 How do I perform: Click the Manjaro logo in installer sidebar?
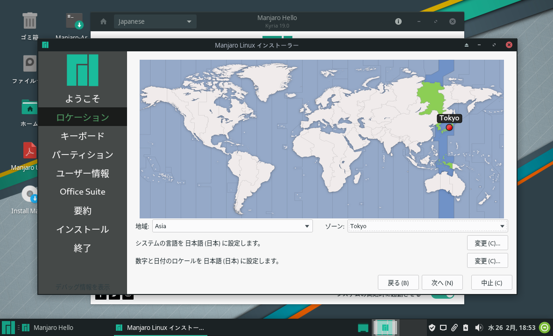[83, 70]
